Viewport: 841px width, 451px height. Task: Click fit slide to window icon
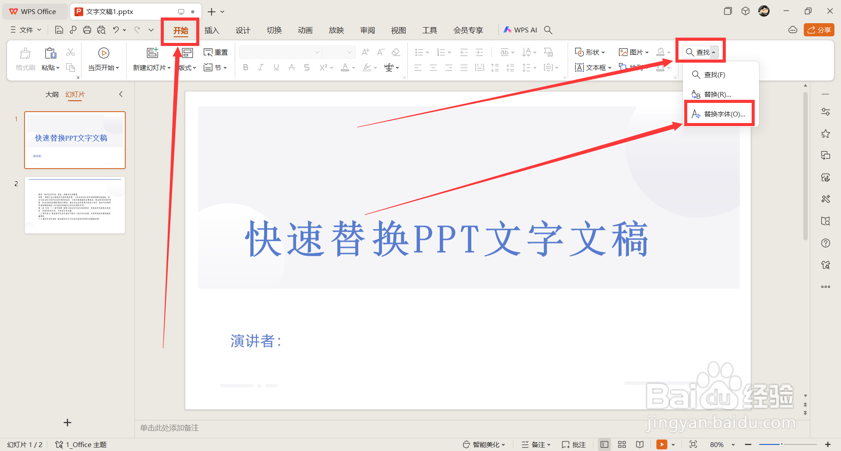coord(693,444)
